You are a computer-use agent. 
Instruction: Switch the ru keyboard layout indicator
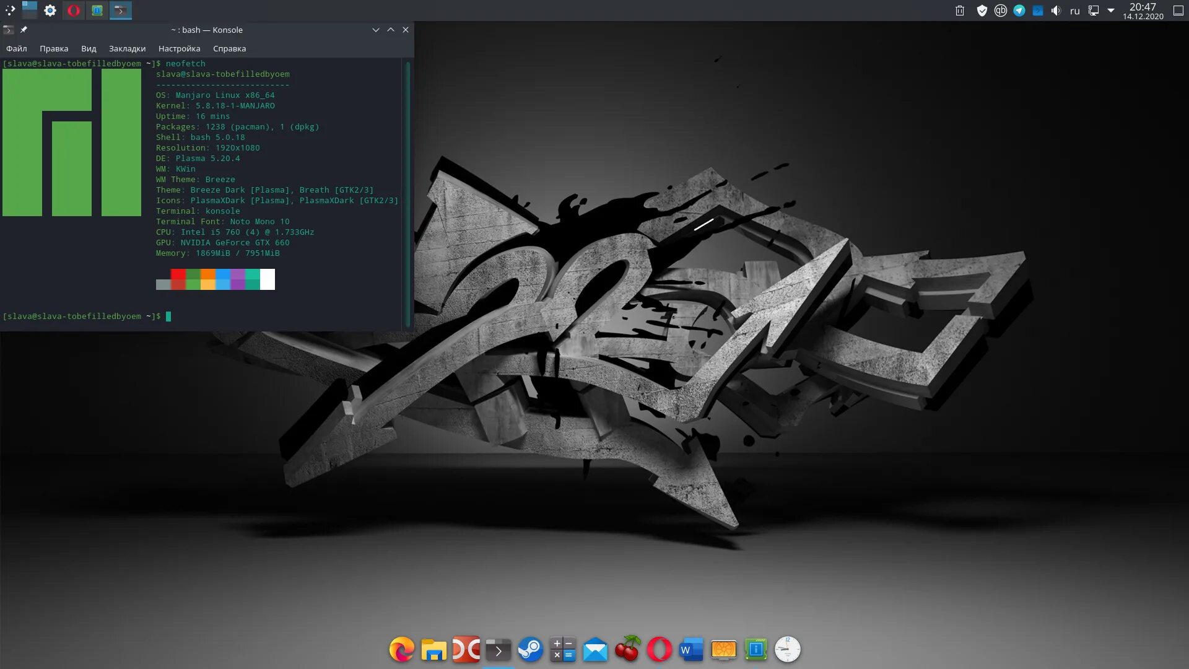(1074, 11)
